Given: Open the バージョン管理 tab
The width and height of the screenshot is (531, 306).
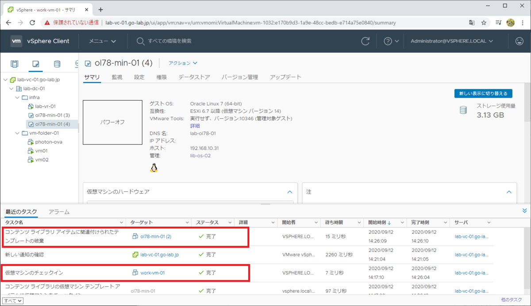Looking at the screenshot, I should click(240, 77).
